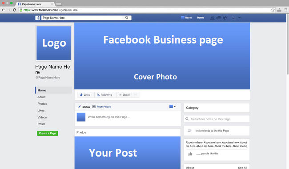289x169 pixels.
Task: Open Photos in page sidebar
Action: 42,104
